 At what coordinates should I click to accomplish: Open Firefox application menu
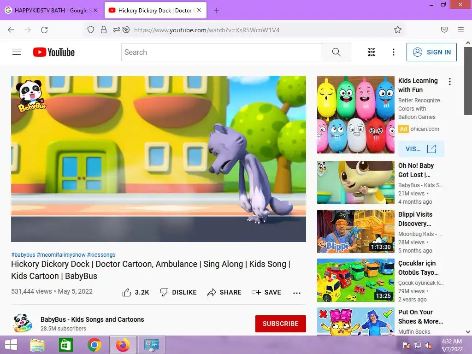pyautogui.click(x=461, y=29)
